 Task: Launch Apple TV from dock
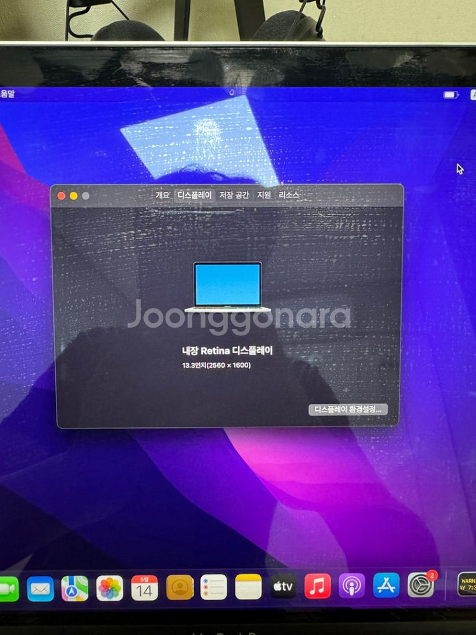[283, 586]
